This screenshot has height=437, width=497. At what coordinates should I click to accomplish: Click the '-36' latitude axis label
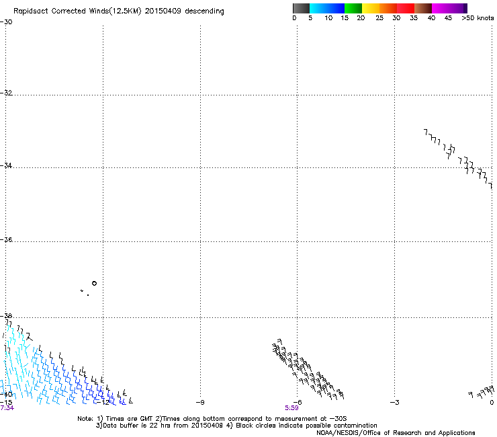6,239
